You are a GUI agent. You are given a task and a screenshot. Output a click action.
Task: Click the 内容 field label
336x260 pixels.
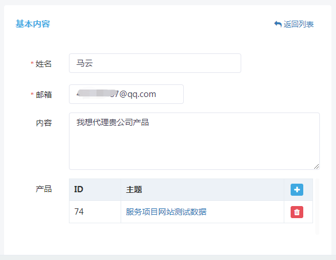(44, 123)
